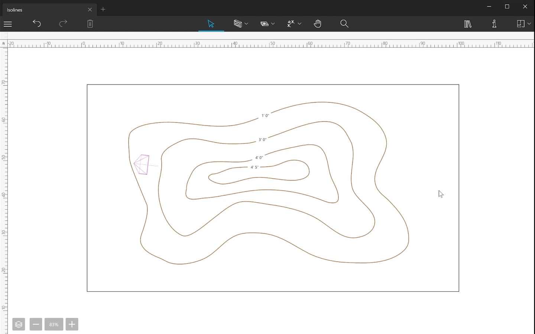The height and width of the screenshot is (334, 535).
Task: Select the floor slab tool
Action: 265,24
